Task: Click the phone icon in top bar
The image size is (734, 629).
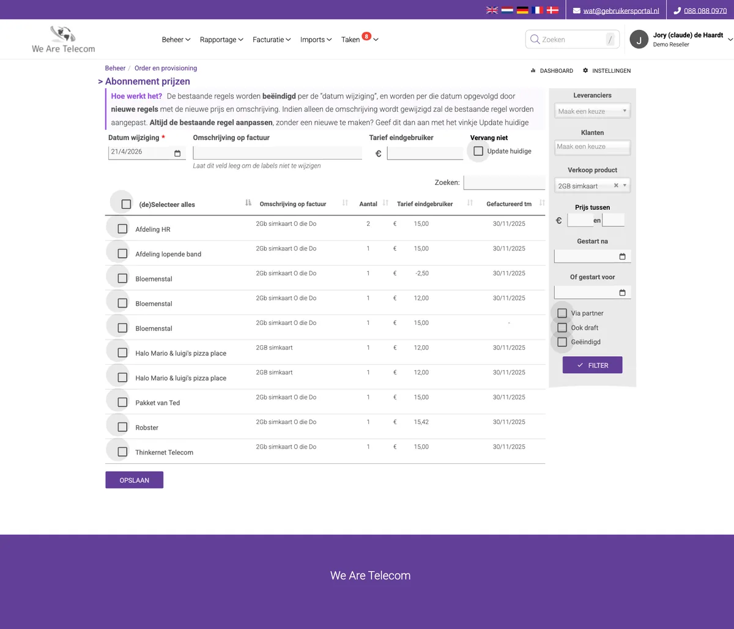Action: coord(677,10)
